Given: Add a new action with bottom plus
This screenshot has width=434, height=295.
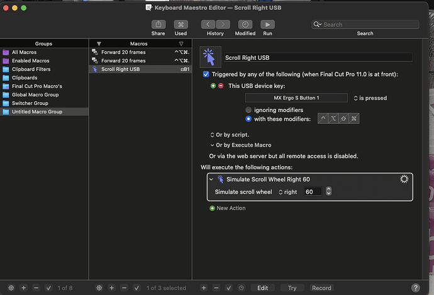Looking at the screenshot, I should [x=204, y=288].
